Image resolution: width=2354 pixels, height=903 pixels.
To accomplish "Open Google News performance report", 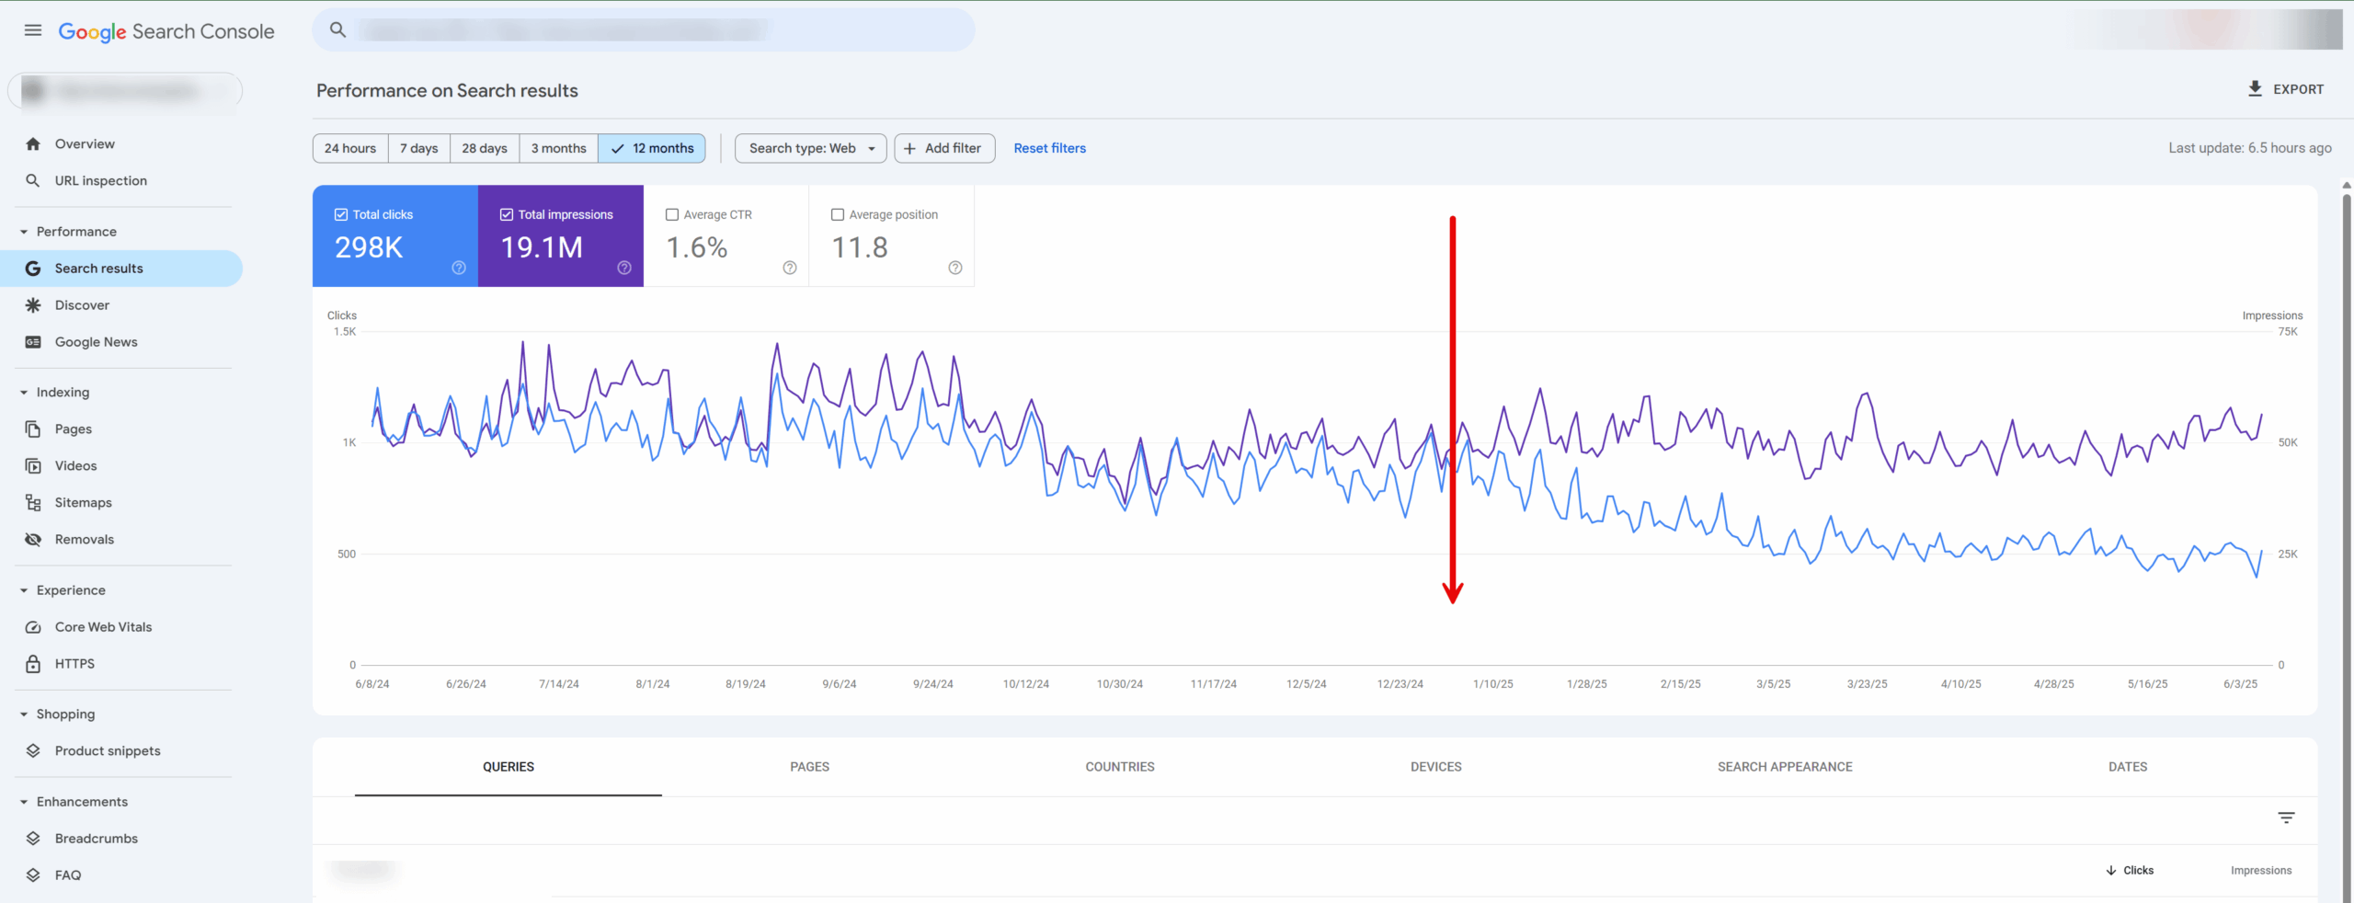I will point(95,341).
